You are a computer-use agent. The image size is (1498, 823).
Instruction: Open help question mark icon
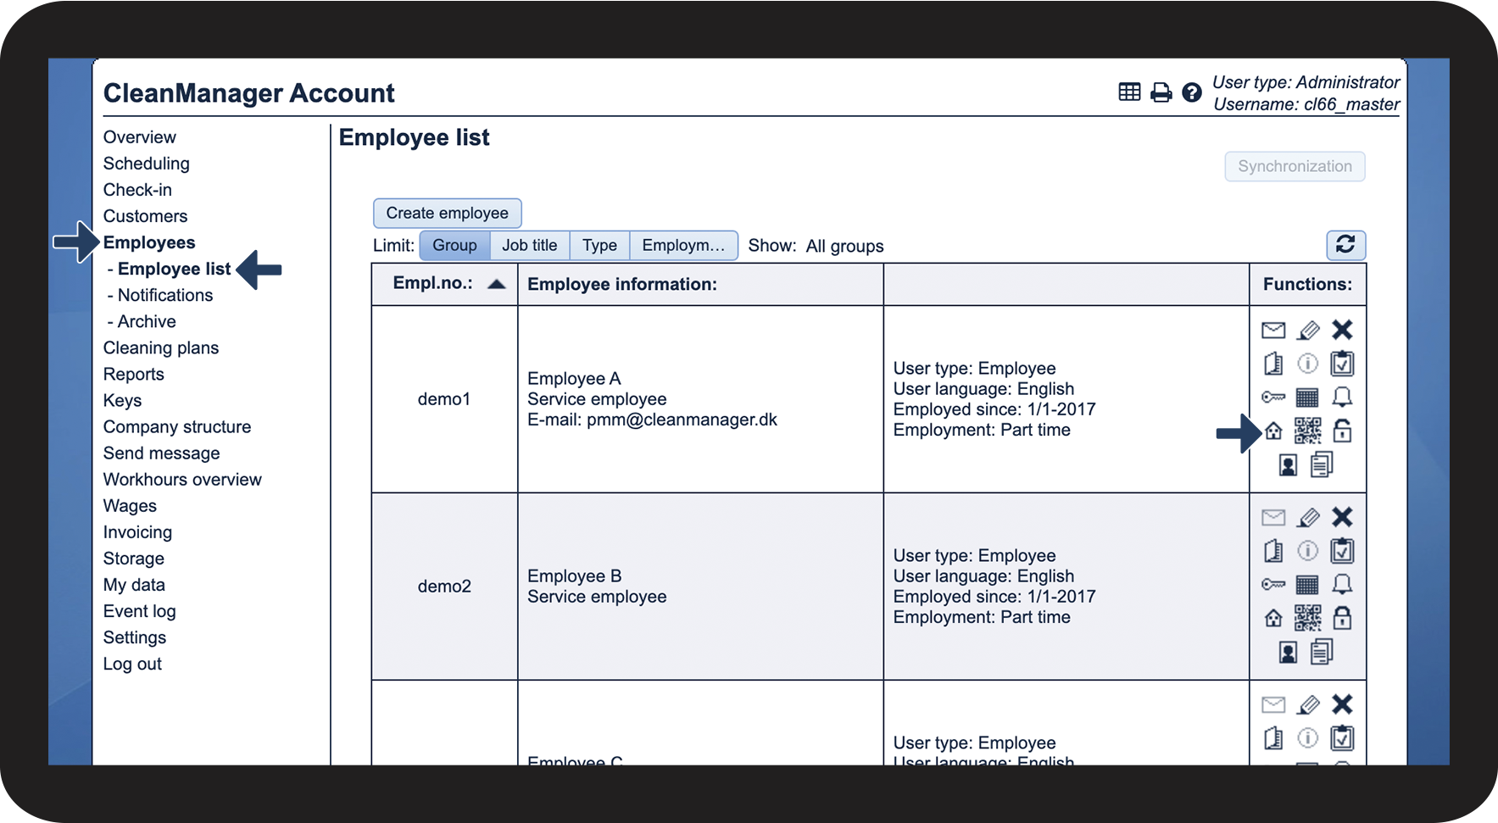coord(1192,92)
